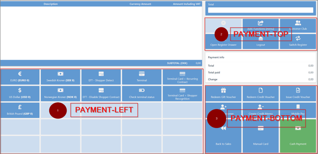Run Check terminal status
Screen dimensions: 318x154
point(142,94)
